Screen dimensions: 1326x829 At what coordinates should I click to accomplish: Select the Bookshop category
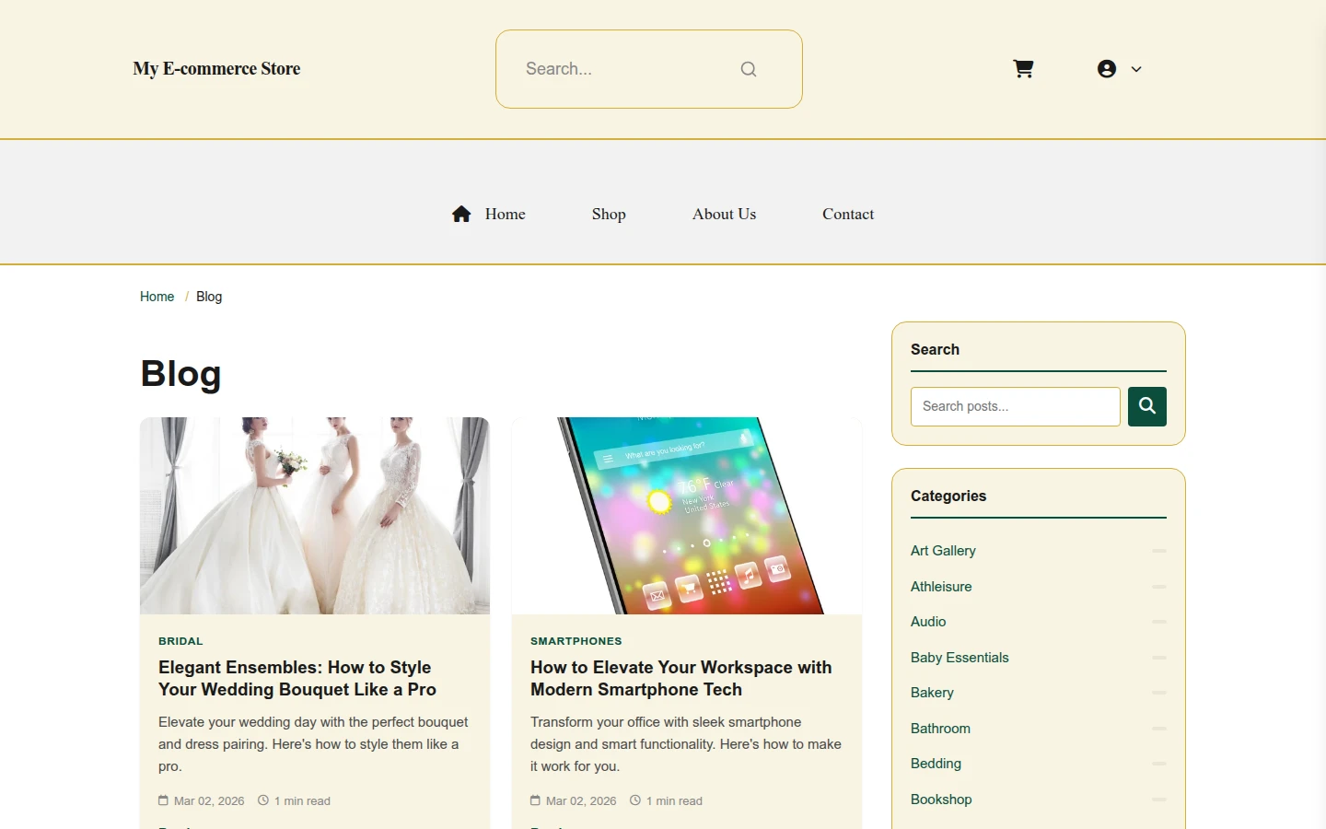coord(941,800)
